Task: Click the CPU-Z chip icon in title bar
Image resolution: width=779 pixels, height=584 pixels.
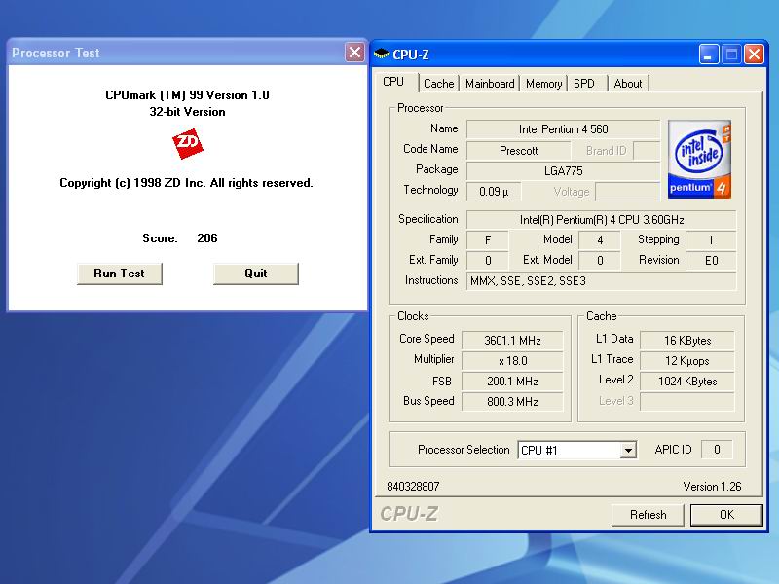Action: [381, 54]
